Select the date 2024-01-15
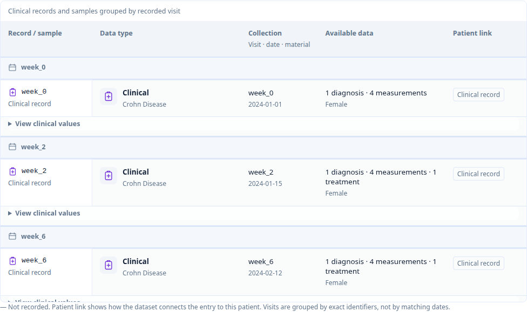 [265, 184]
